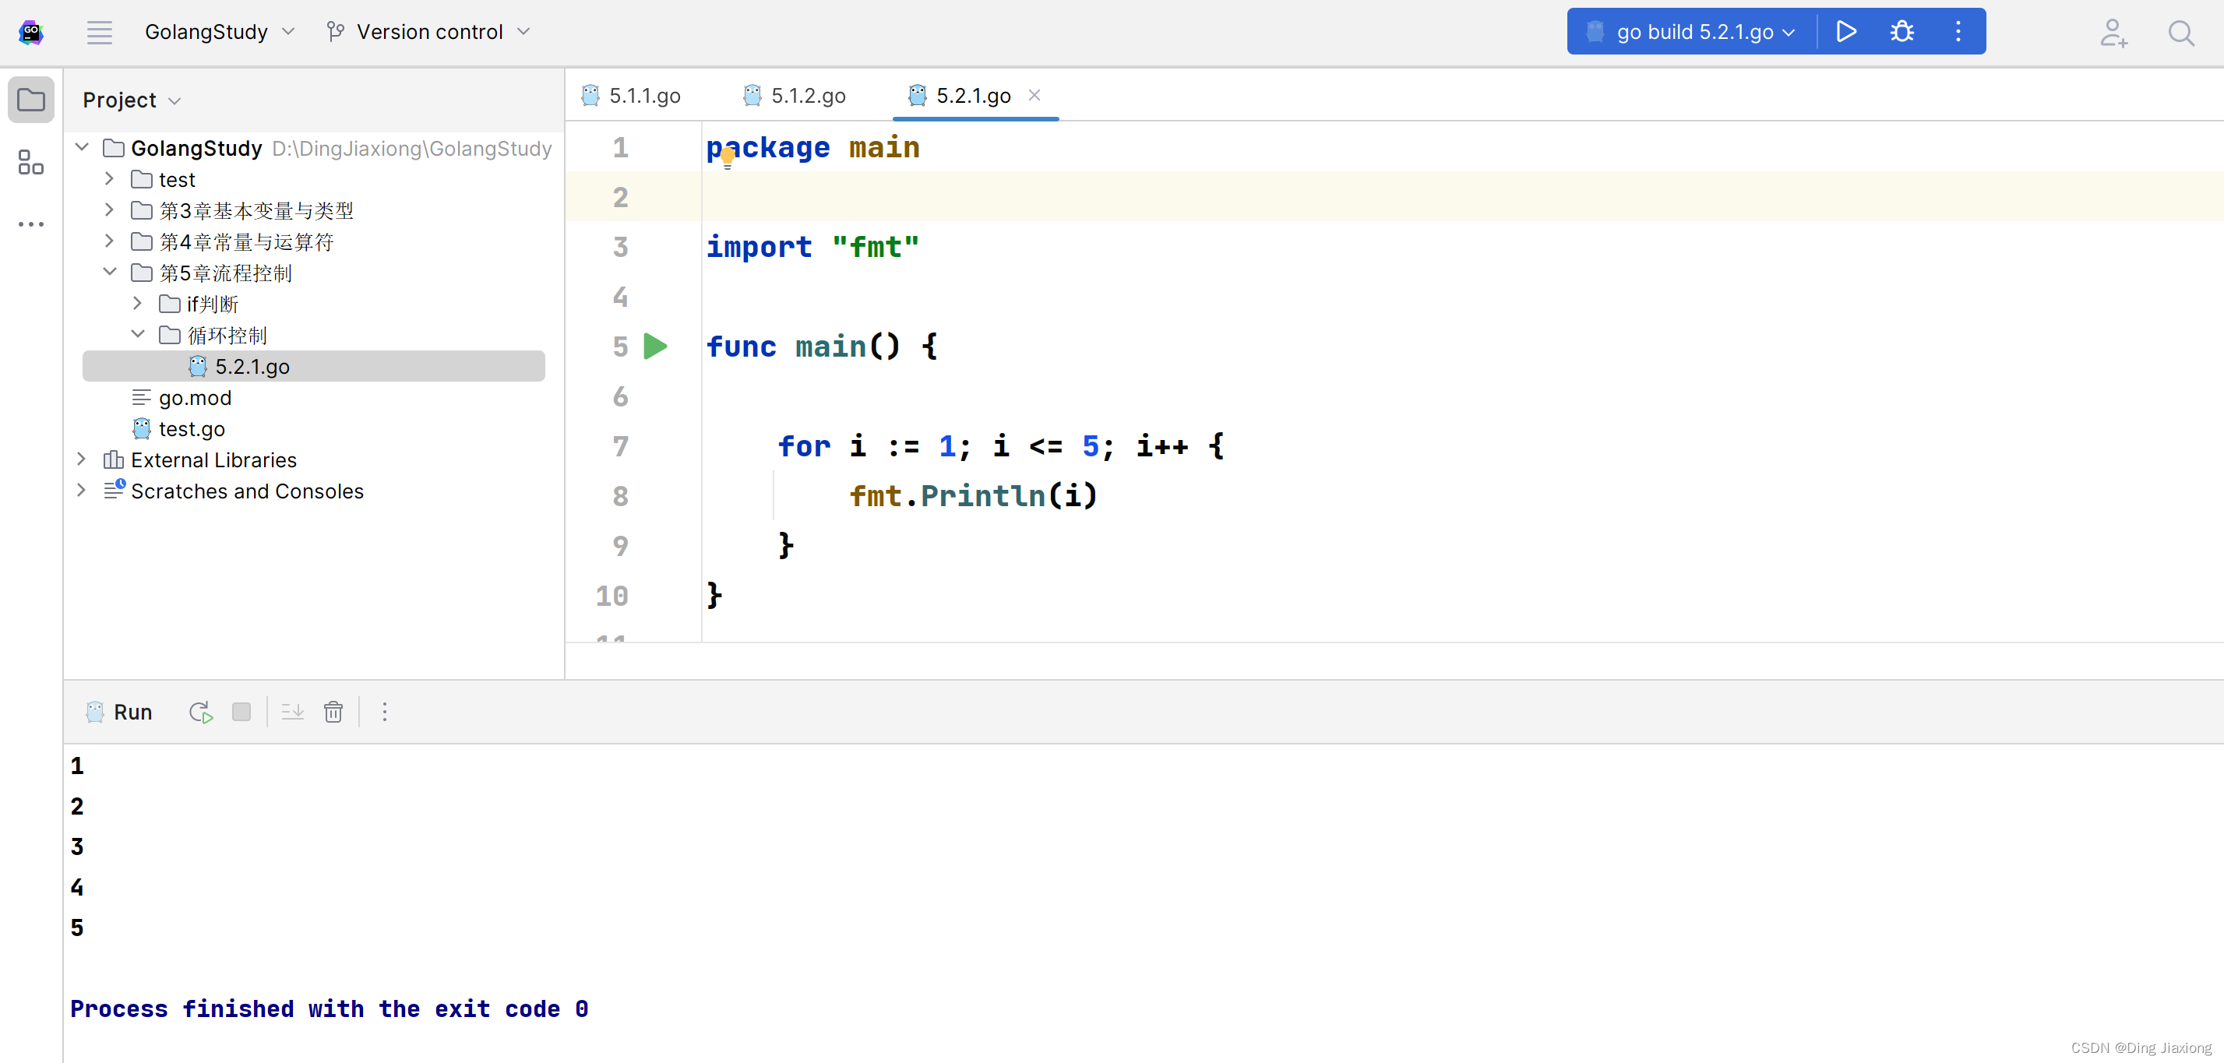Expand Scratches and Consoles node
2224x1063 pixels.
tap(82, 490)
